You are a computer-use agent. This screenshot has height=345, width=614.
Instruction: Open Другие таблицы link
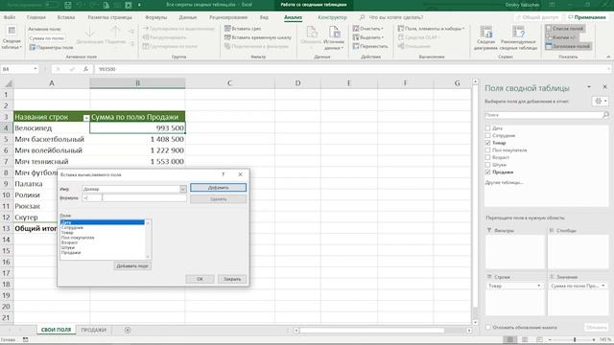tap(505, 183)
